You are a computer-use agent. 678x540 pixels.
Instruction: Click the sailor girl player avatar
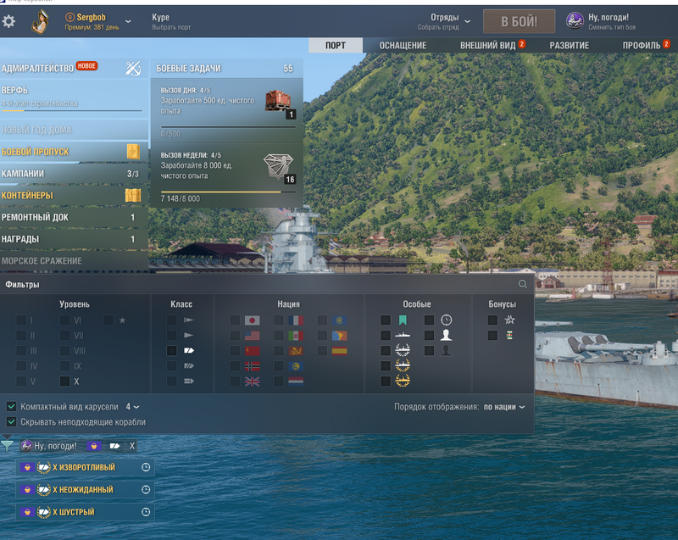(41, 22)
